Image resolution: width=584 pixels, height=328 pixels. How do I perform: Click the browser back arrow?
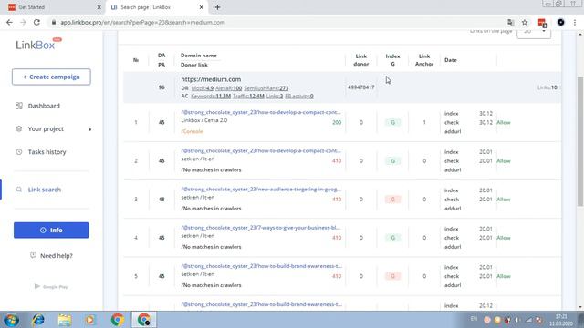point(9,22)
